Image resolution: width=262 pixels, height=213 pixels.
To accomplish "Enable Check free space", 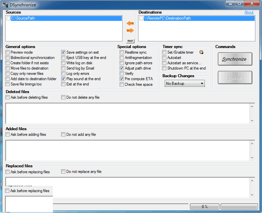I will [x=122, y=84].
